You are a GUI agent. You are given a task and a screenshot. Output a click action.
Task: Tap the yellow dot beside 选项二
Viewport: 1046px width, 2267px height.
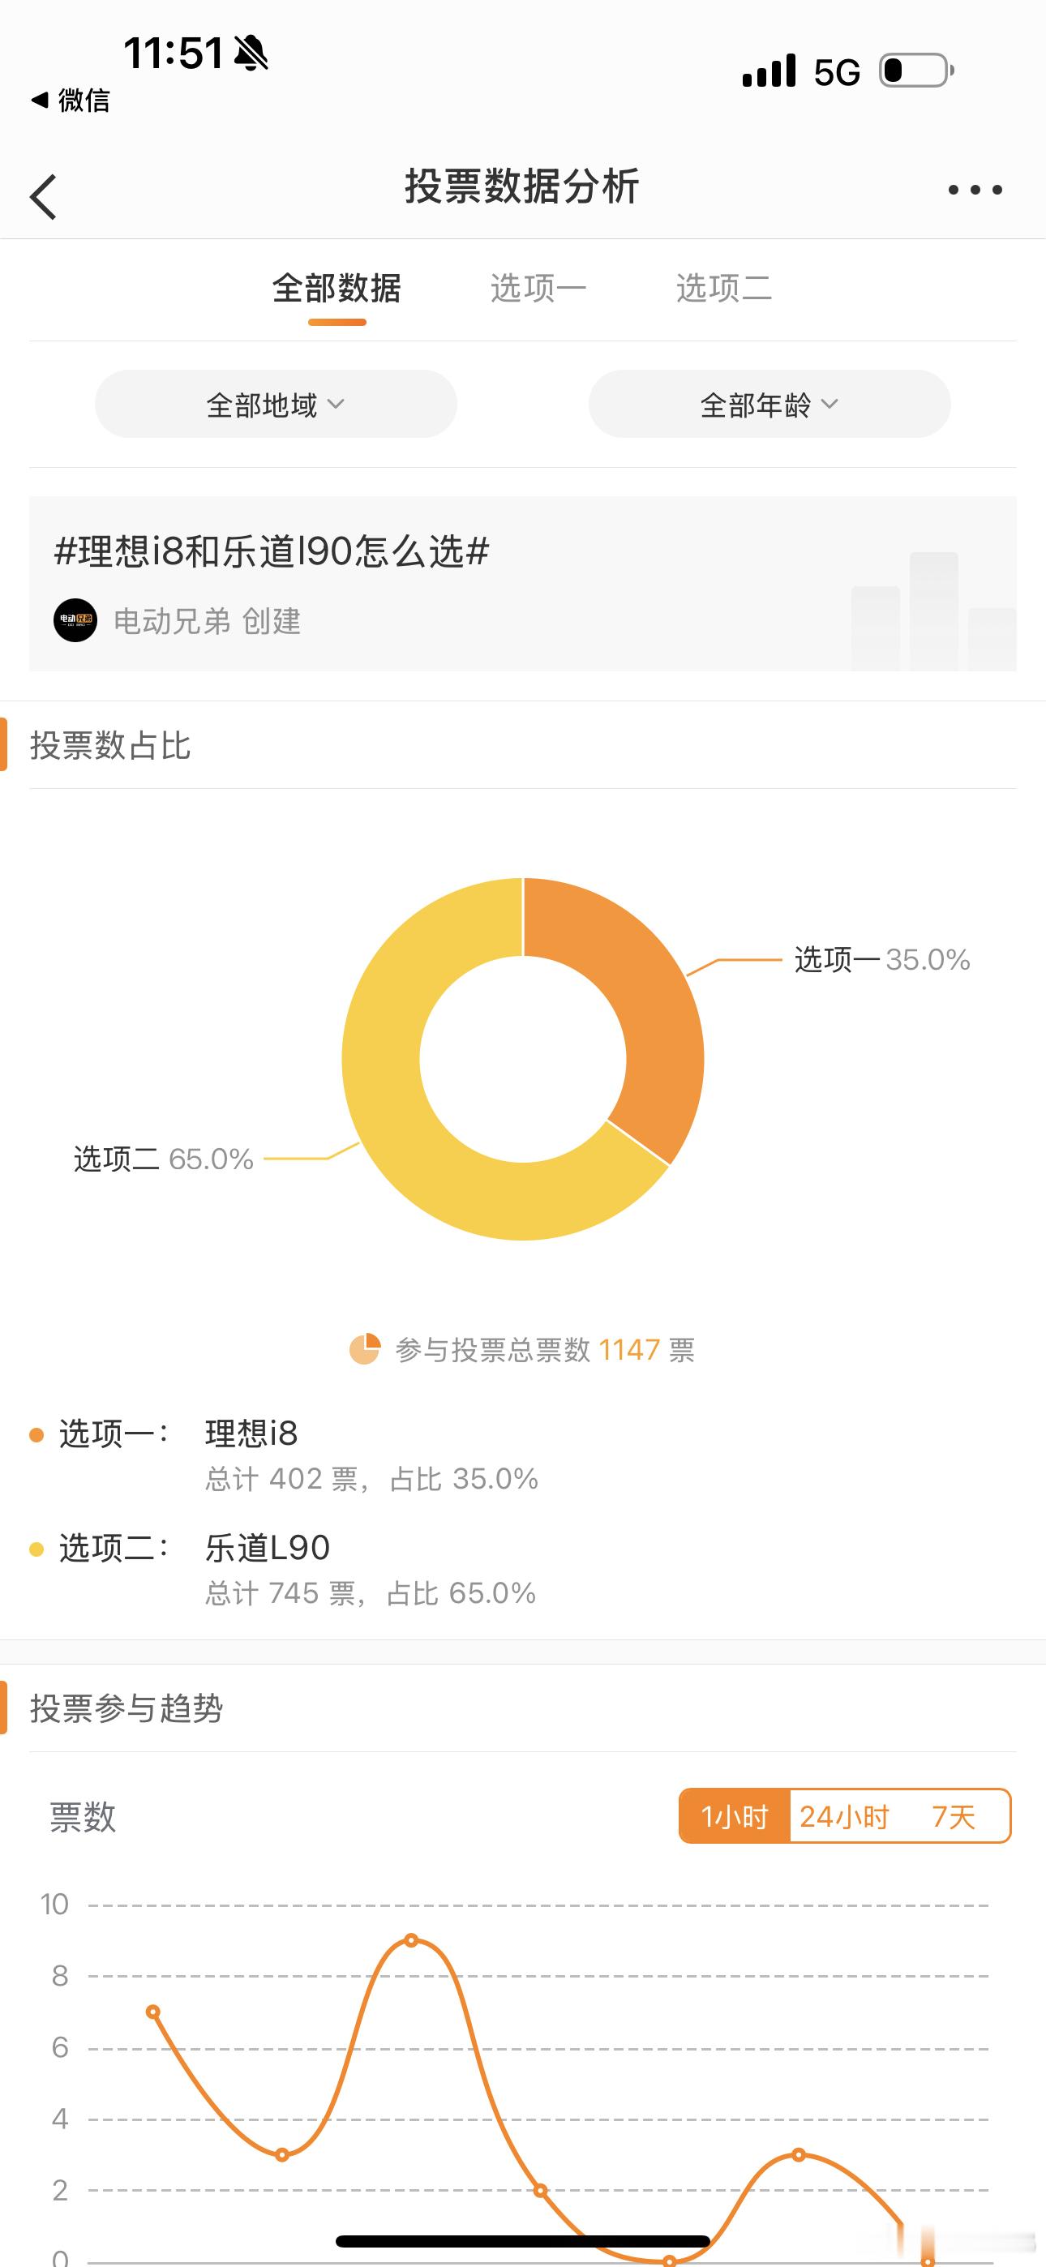(x=36, y=1549)
